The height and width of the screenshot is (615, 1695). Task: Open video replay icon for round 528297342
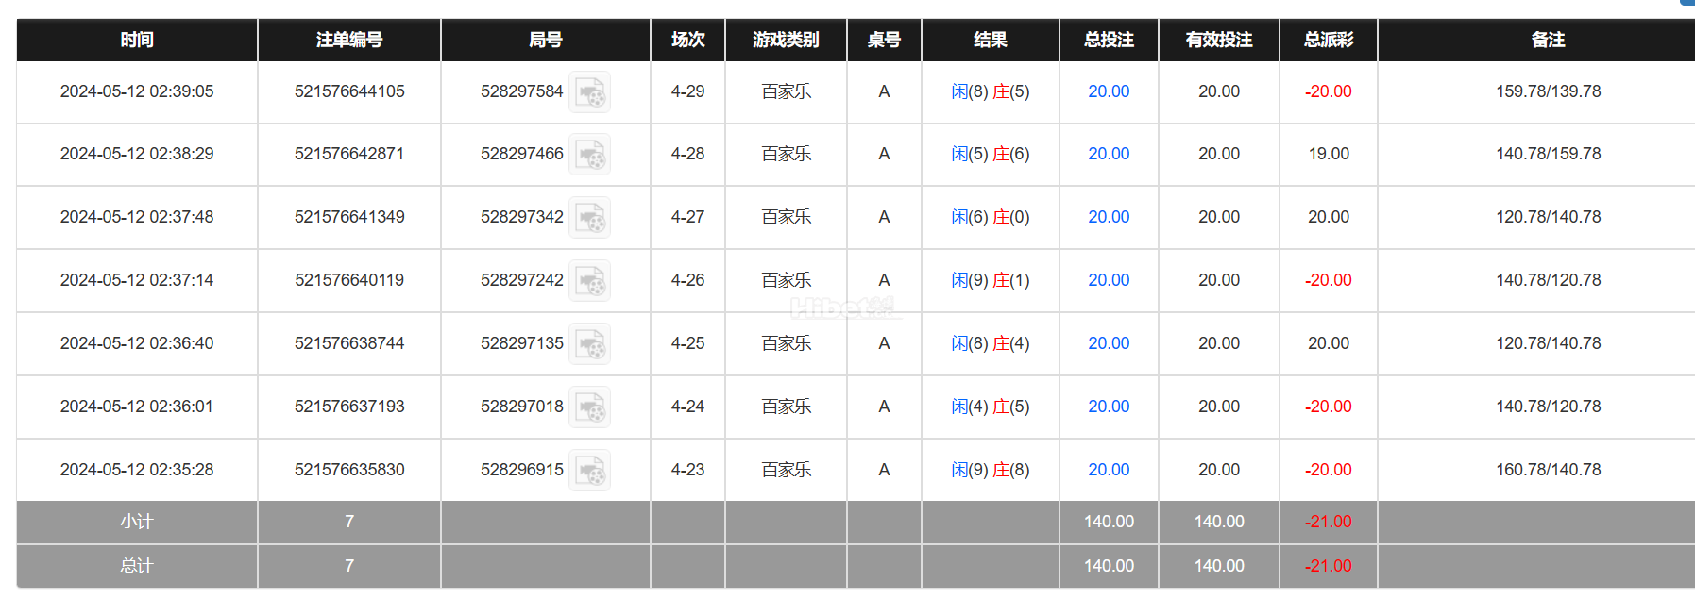click(590, 218)
